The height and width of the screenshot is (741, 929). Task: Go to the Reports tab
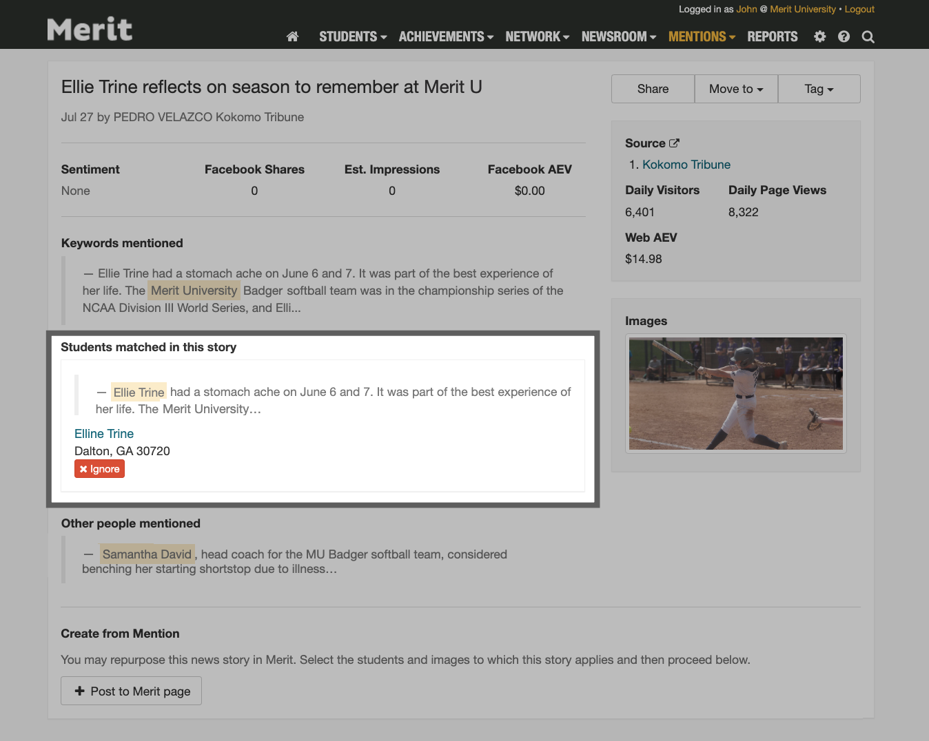pyautogui.click(x=772, y=36)
